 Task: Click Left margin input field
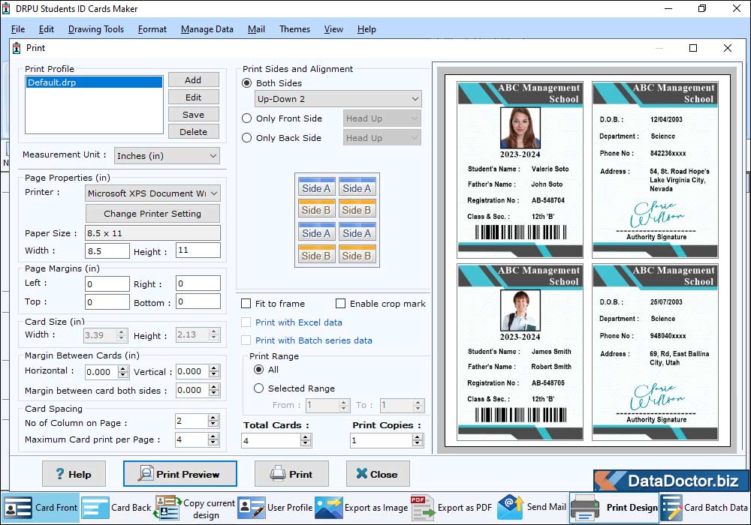click(x=107, y=284)
